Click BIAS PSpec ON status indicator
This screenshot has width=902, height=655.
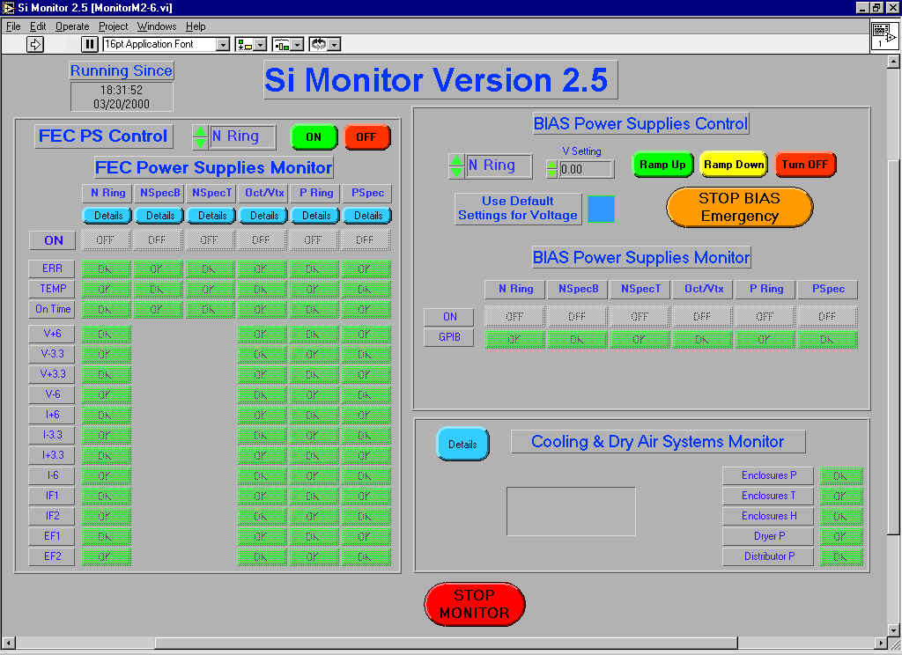(827, 316)
